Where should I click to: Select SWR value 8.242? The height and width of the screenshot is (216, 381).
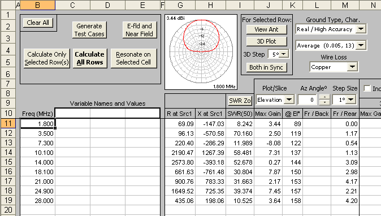[240, 124]
